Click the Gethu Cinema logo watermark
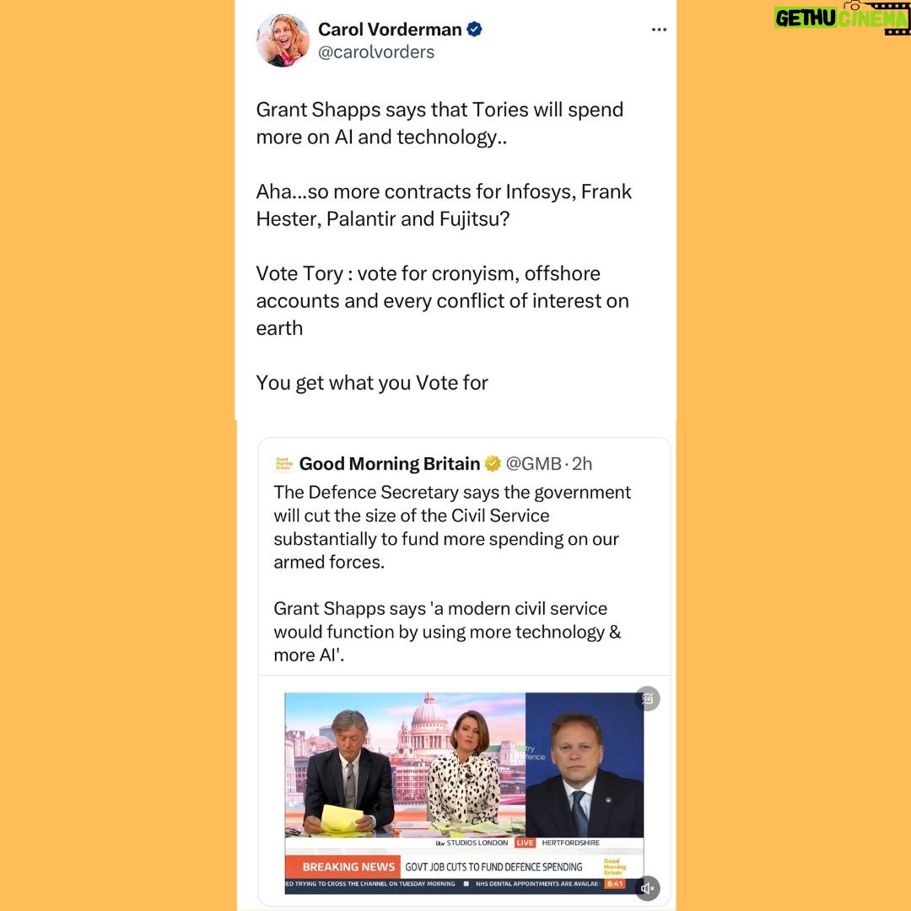This screenshot has height=911, width=911. tap(842, 18)
